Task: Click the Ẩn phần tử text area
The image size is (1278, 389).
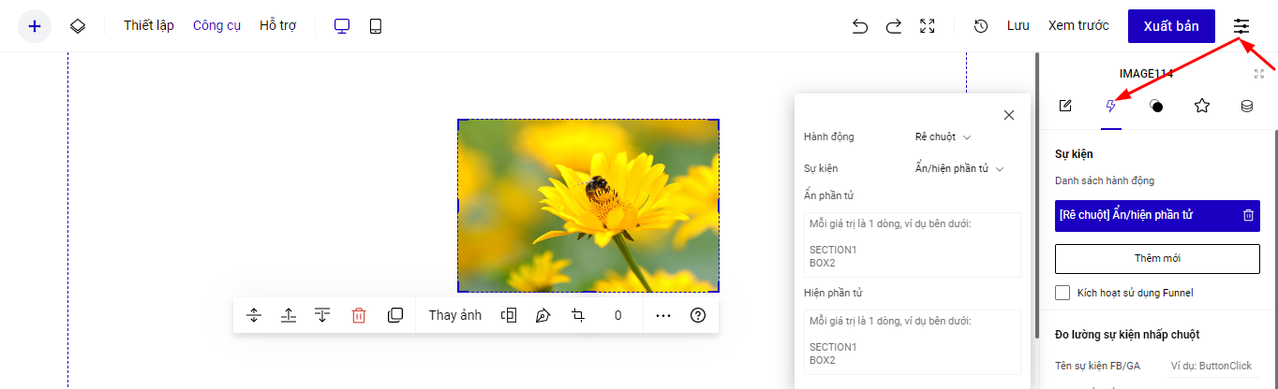Action: pos(912,245)
